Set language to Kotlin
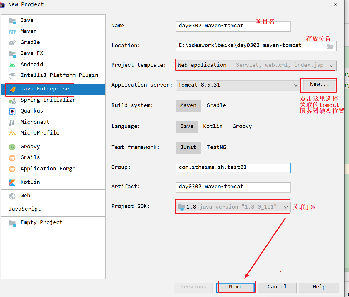The image size is (349, 297). (213, 127)
